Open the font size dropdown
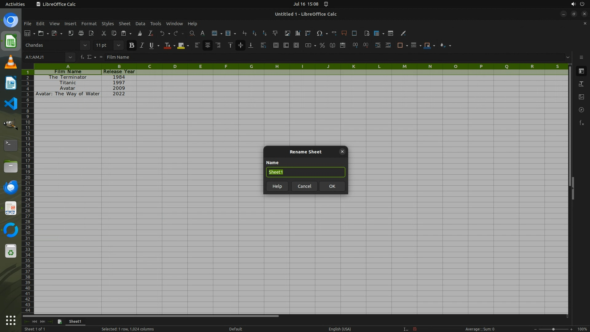Image resolution: width=590 pixels, height=332 pixels. [x=118, y=45]
